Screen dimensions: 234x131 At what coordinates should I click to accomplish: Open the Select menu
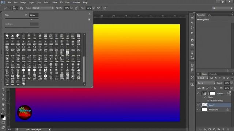point(46,3)
